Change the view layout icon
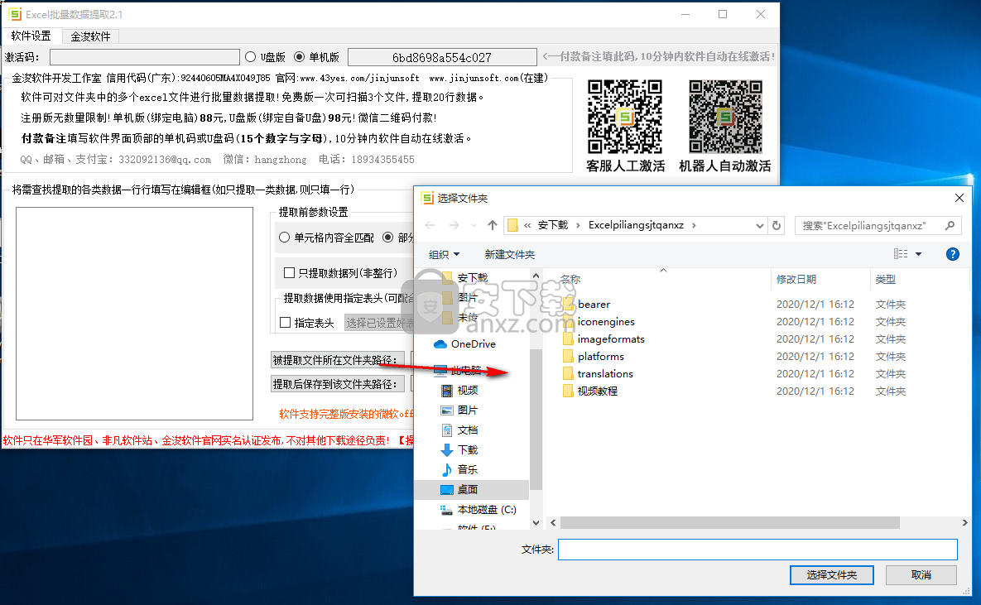The image size is (981, 605). (x=901, y=254)
